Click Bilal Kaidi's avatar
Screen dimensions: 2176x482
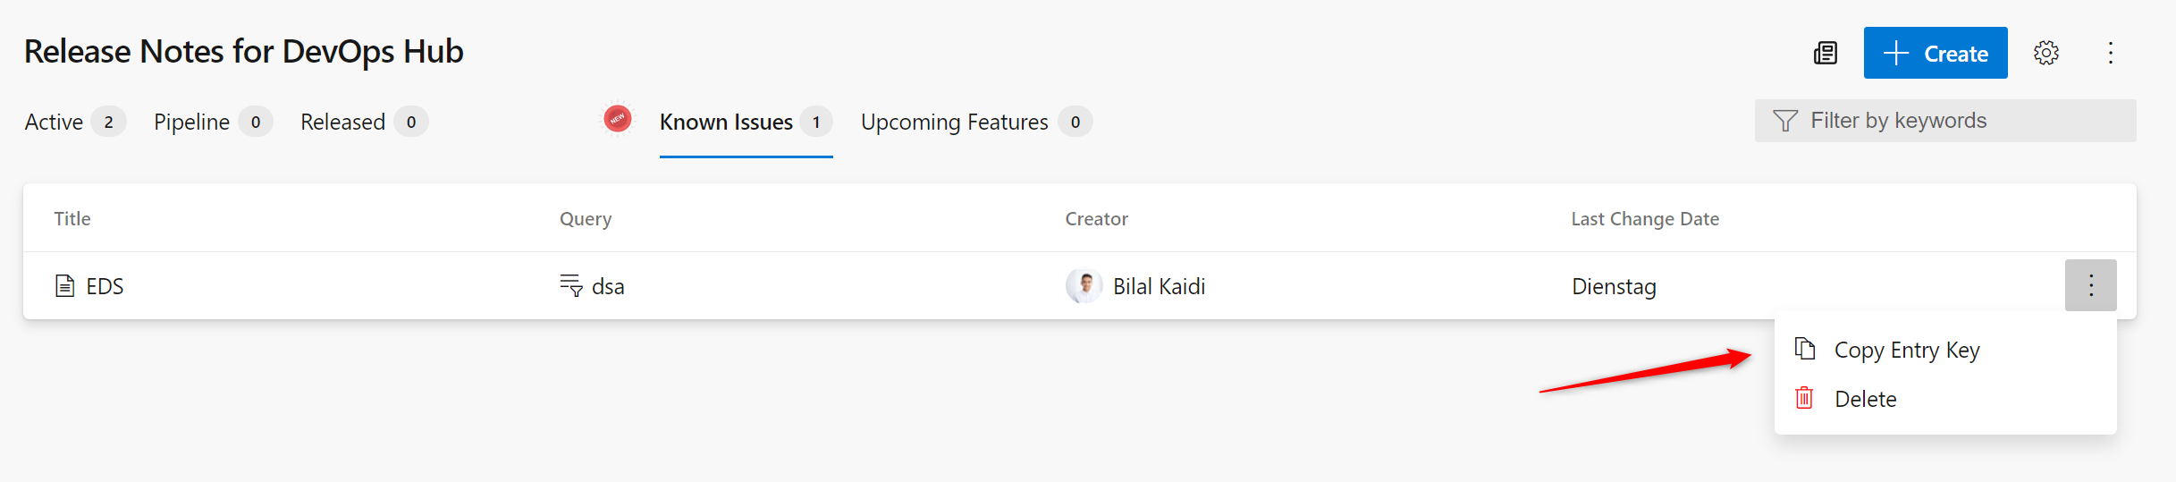(1084, 286)
